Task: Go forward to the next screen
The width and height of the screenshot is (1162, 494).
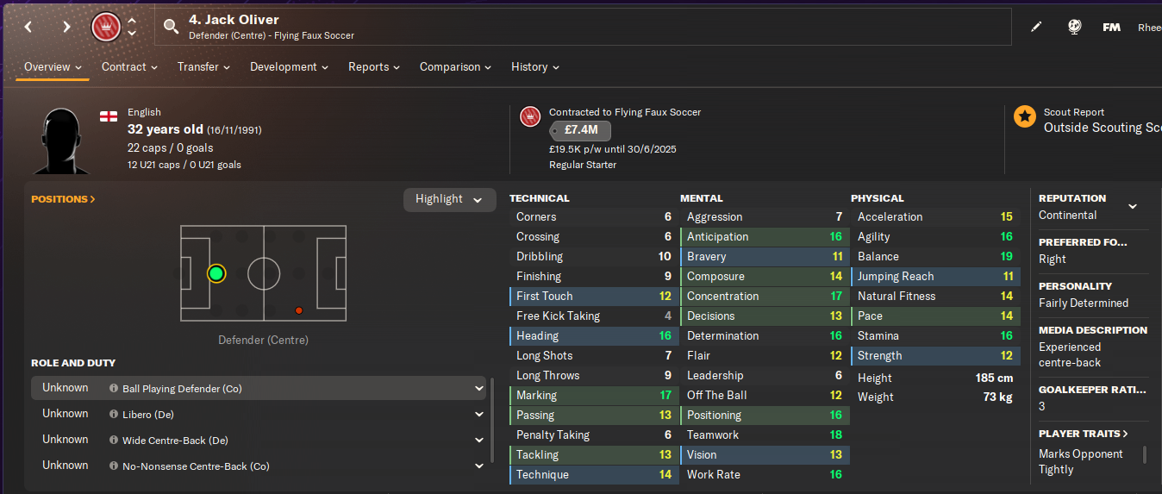Action: pos(66,27)
